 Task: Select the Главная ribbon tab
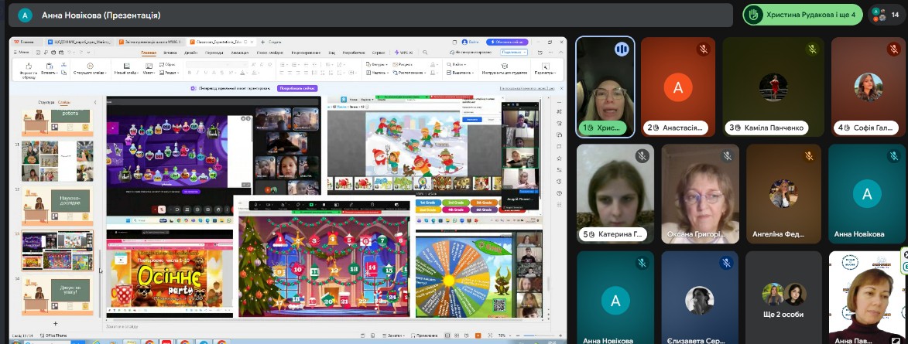click(149, 53)
